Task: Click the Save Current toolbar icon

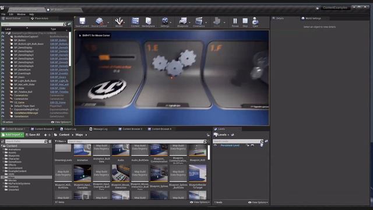Action: [82, 21]
